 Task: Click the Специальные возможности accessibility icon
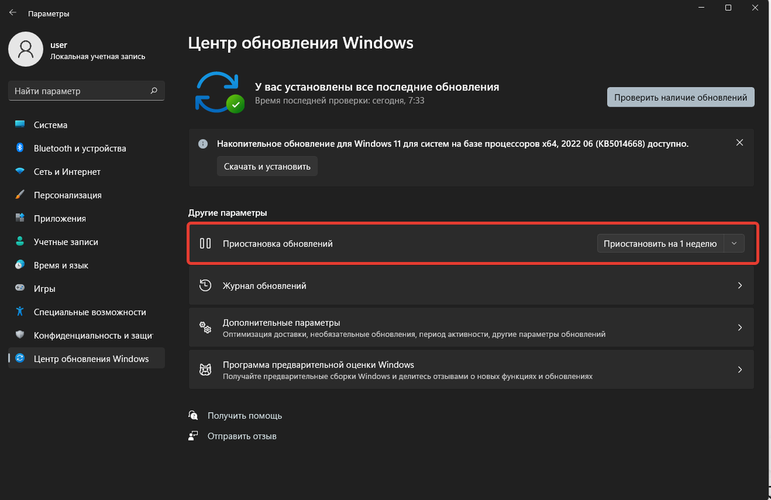20,312
